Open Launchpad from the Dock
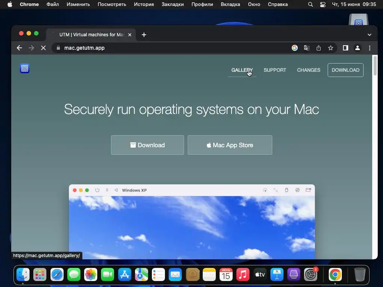This screenshot has width=383, height=287. (40, 275)
